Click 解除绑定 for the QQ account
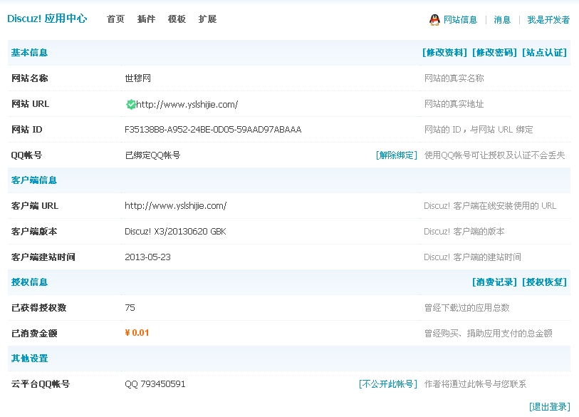Viewport: 579px width, 417px height. coord(396,155)
